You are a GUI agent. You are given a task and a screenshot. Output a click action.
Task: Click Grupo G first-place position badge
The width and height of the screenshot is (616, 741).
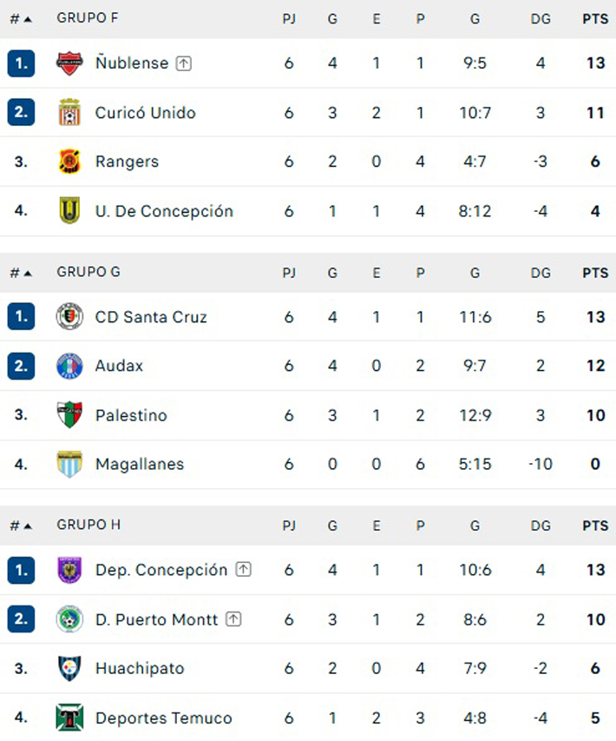tap(21, 316)
